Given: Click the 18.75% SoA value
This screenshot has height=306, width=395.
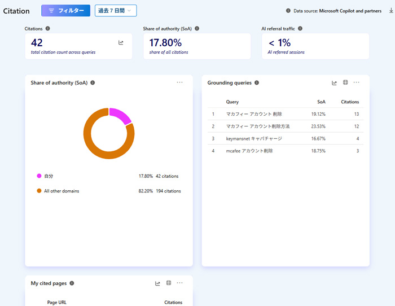Looking at the screenshot, I should (x=318, y=151).
